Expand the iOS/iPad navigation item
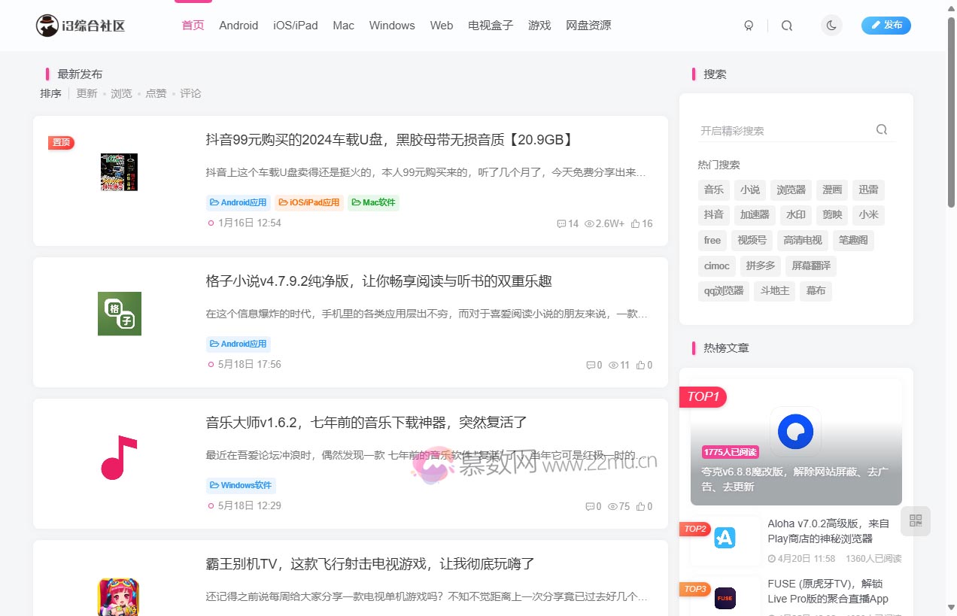The height and width of the screenshot is (616, 957). [296, 25]
